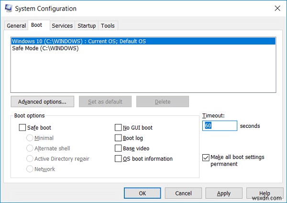Go to the Startup tab
This screenshot has width=287, height=203.
[87, 26]
